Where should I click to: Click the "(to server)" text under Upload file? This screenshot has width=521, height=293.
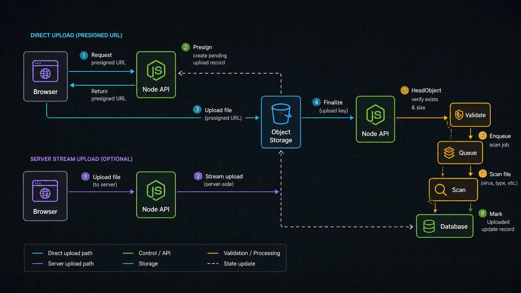click(105, 185)
